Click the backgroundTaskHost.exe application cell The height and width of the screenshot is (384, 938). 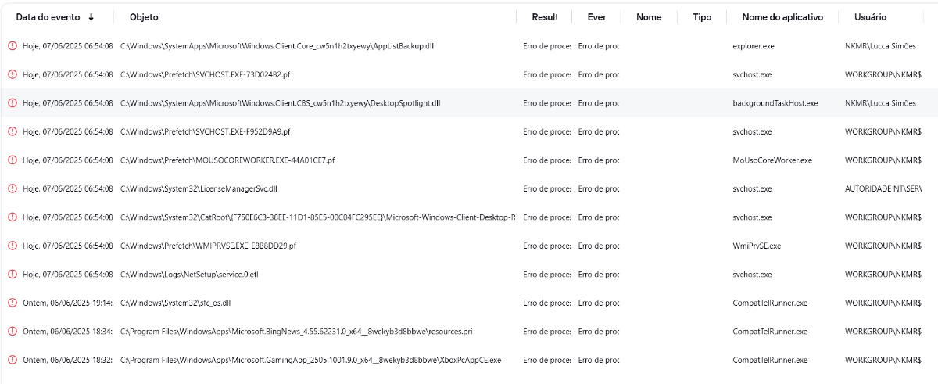click(x=775, y=103)
